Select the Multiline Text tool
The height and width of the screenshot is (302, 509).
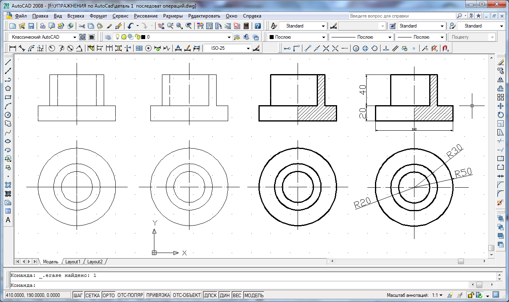click(8, 220)
